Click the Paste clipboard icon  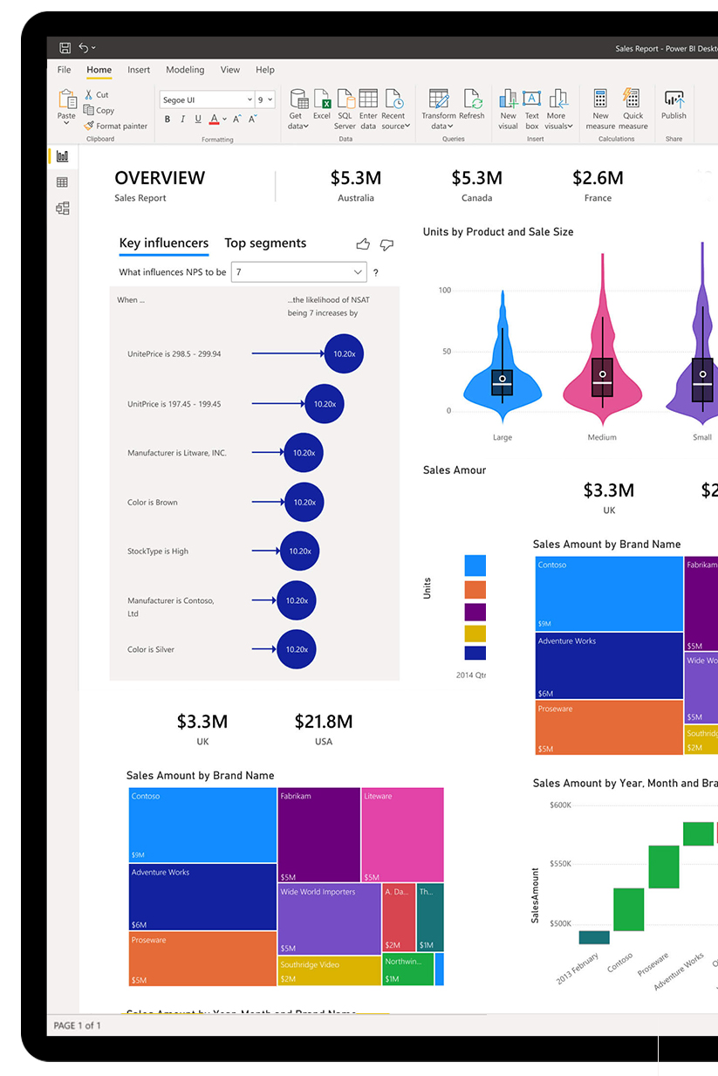click(67, 99)
